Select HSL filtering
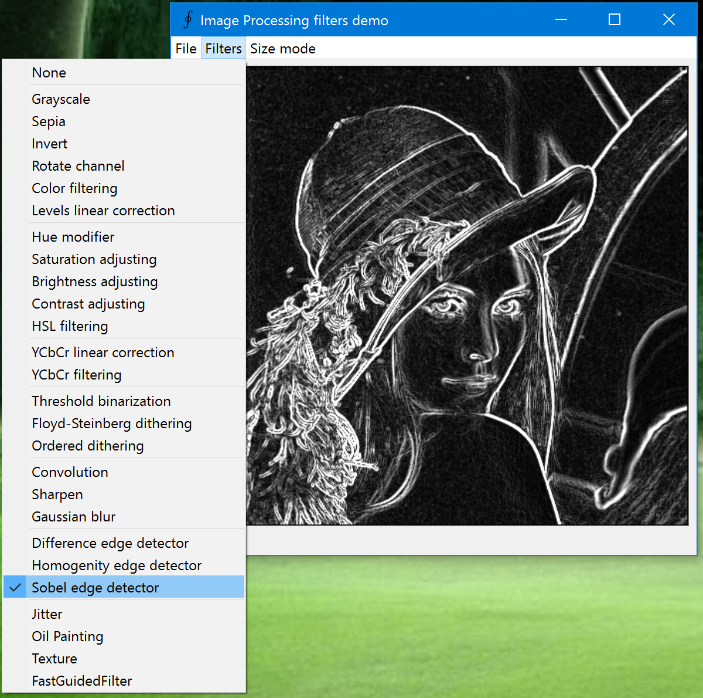This screenshot has height=698, width=703. pyautogui.click(x=70, y=326)
